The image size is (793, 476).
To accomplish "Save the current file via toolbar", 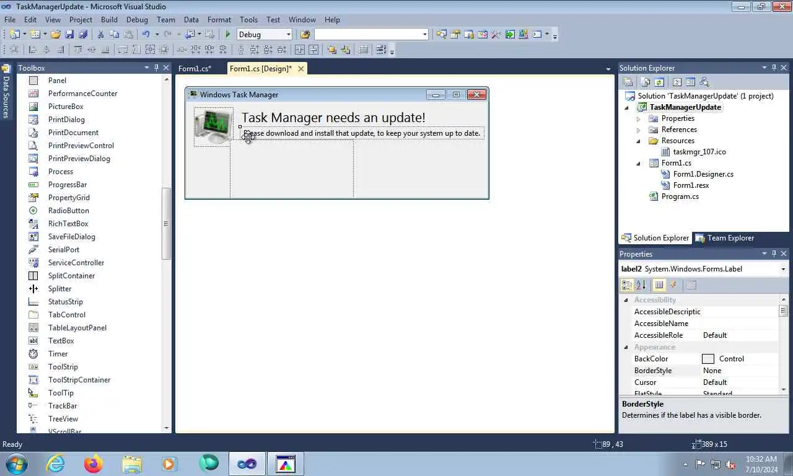I will 69,35.
